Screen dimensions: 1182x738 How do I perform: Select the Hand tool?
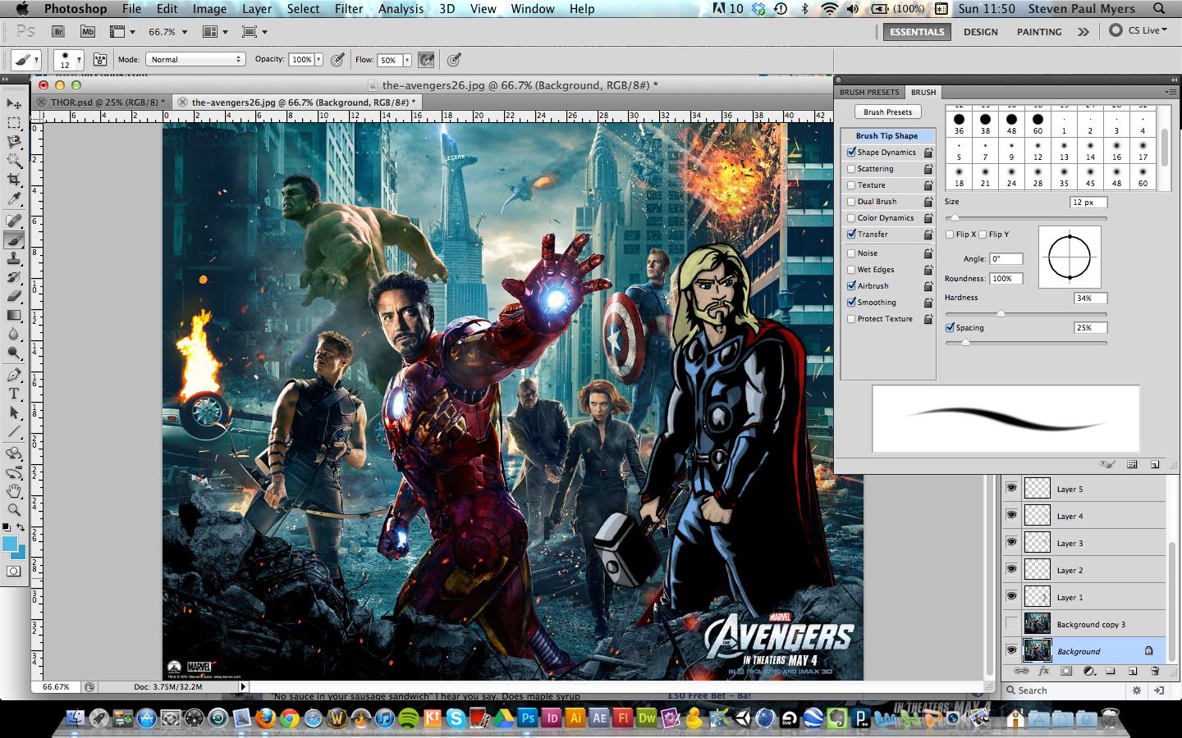point(14,491)
